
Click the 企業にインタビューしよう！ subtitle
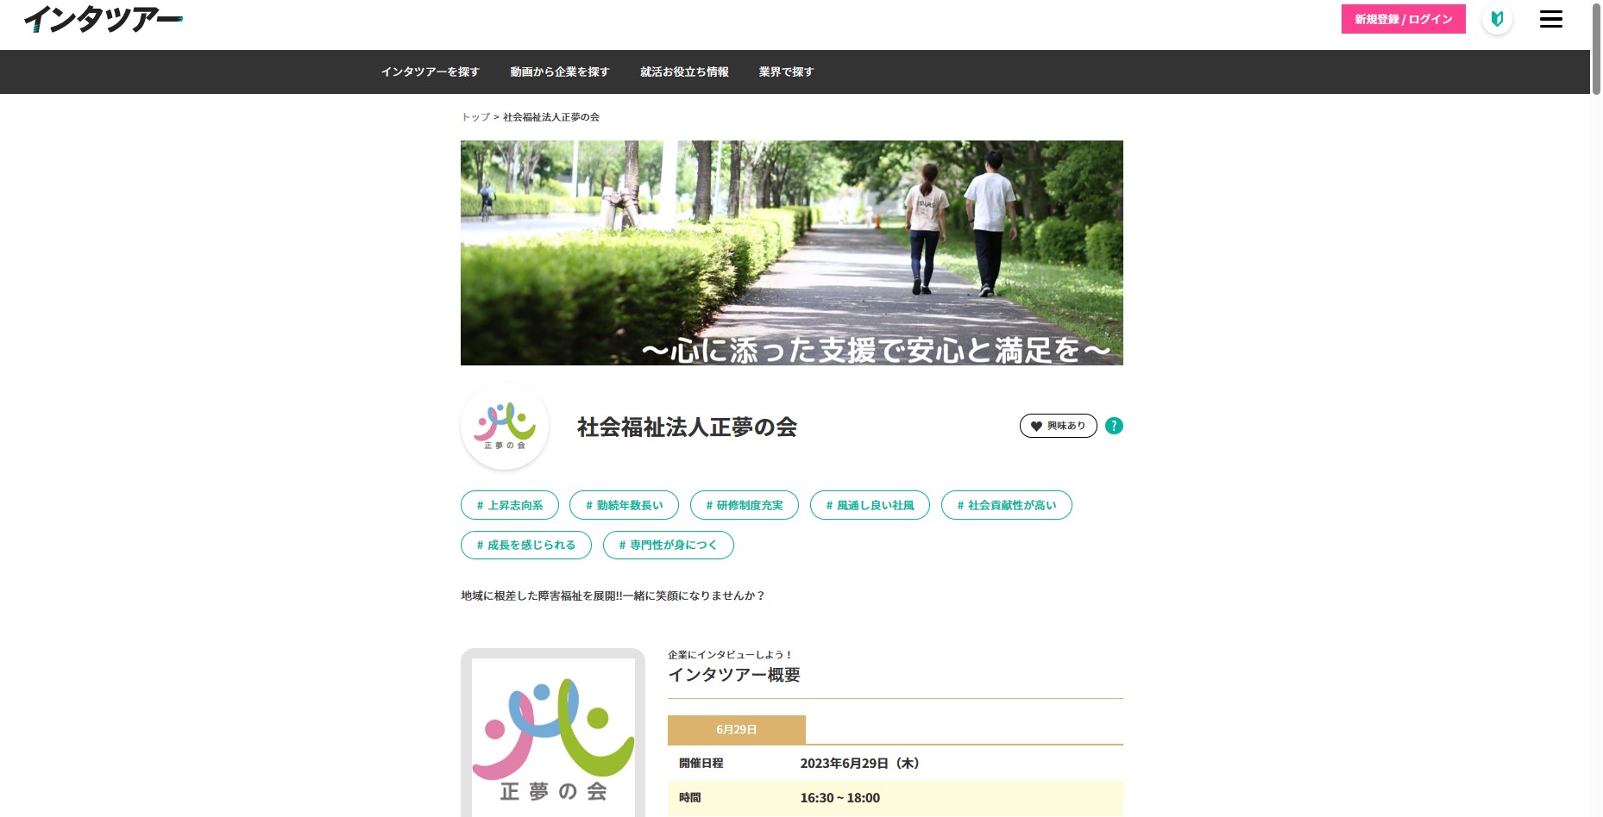coord(730,655)
